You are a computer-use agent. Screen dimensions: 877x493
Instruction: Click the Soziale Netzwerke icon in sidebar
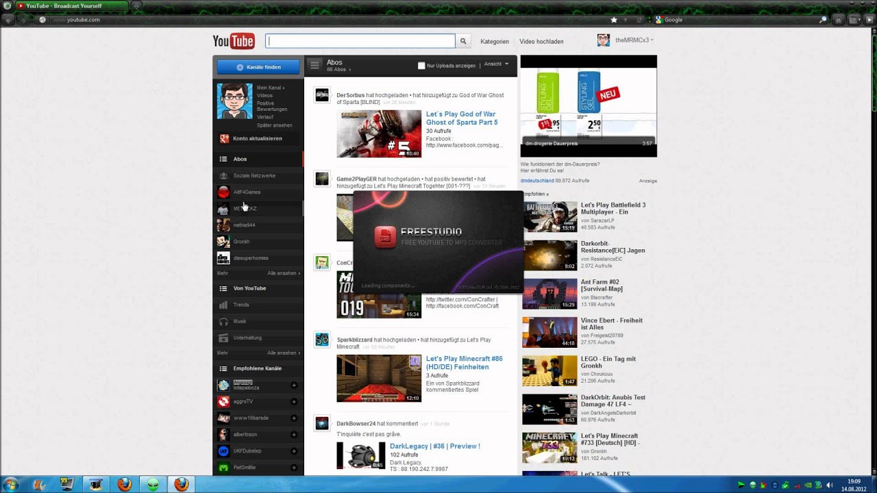coord(223,176)
